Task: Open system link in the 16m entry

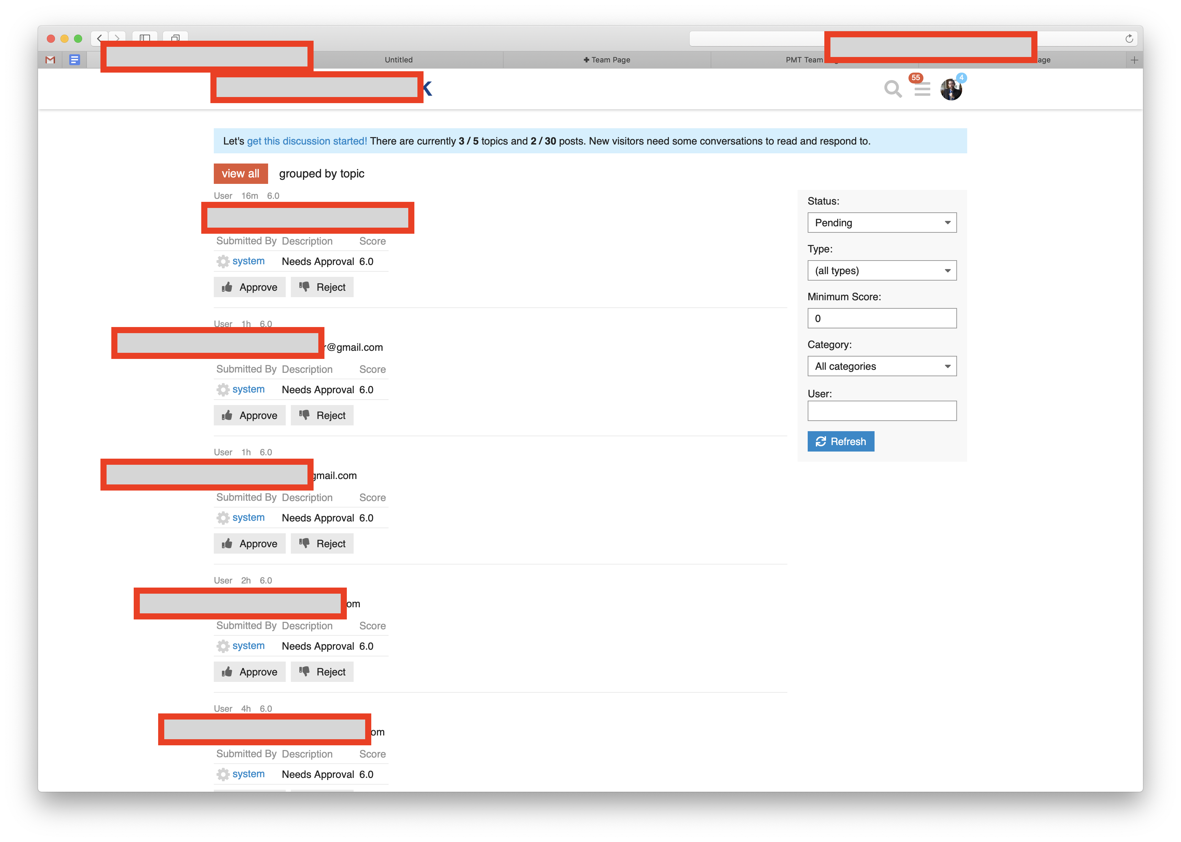Action: pos(248,261)
